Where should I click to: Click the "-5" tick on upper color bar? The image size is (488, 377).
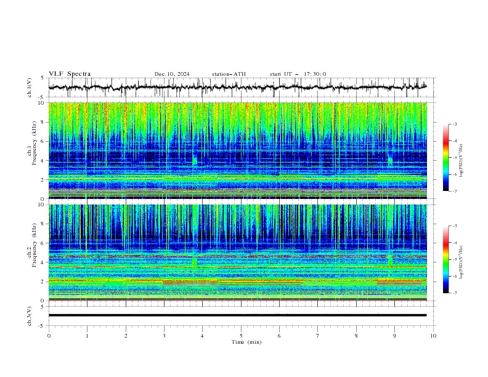[454, 158]
